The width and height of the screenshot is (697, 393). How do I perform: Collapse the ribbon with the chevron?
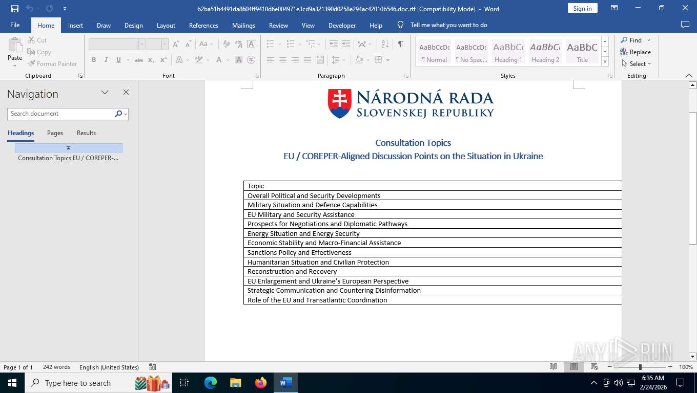pos(689,75)
